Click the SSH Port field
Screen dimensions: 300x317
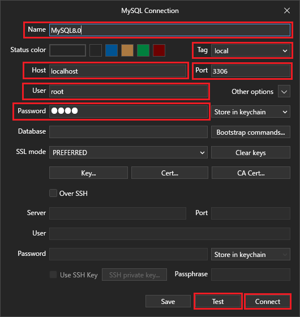pos(251,213)
